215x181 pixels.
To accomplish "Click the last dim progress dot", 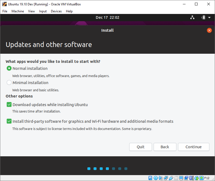I will click(126, 168).
